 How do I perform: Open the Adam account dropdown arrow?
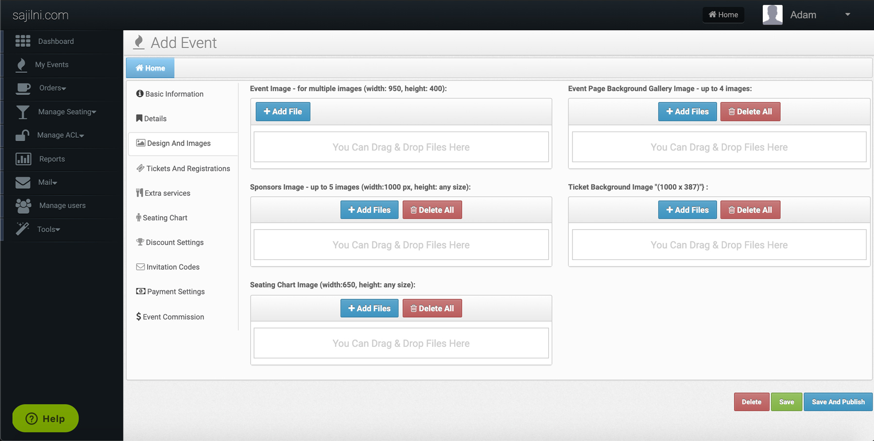coord(848,15)
